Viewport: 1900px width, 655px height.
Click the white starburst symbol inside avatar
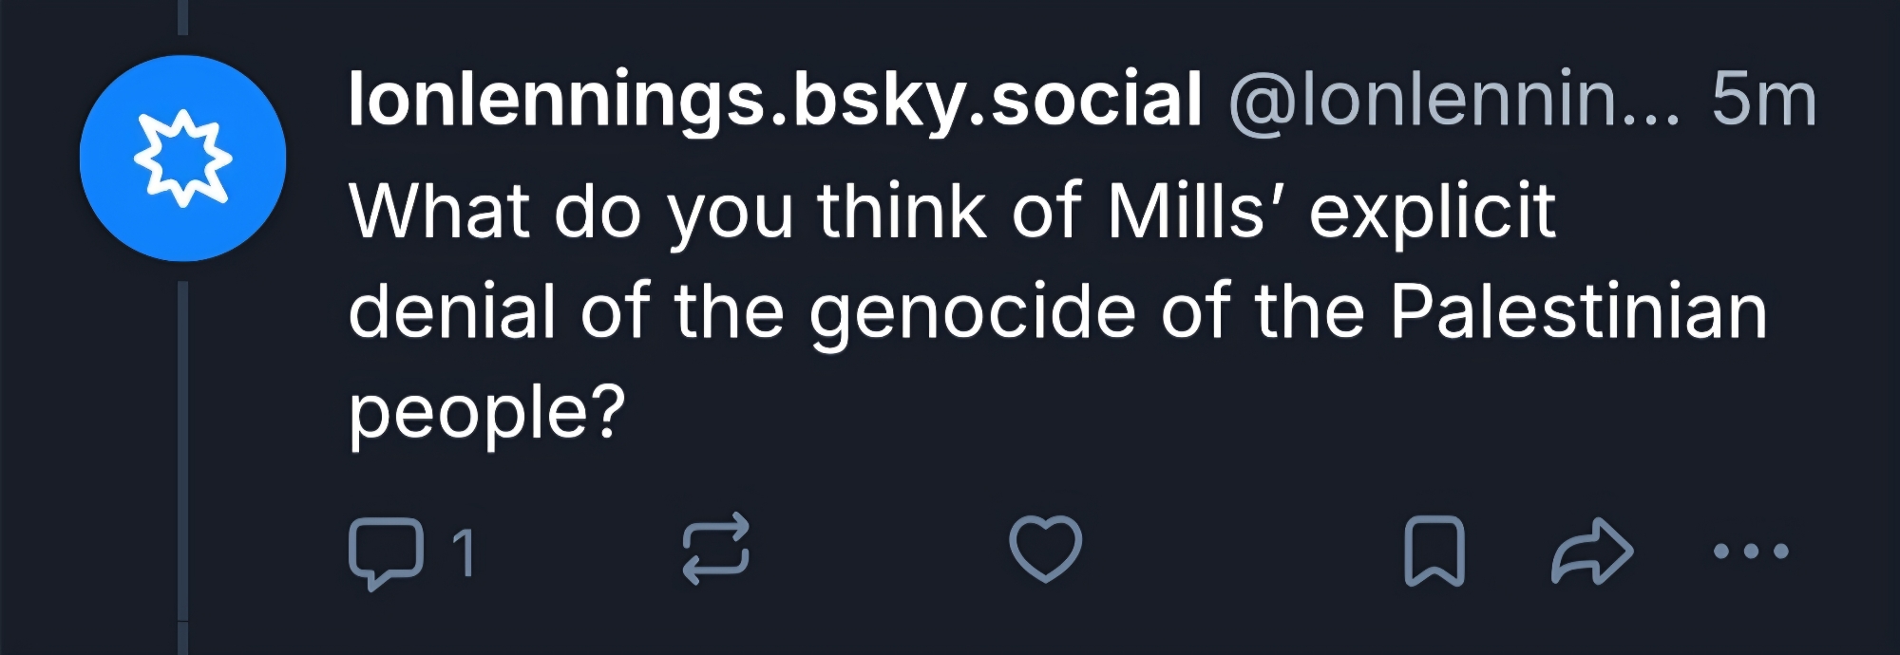coord(182,159)
